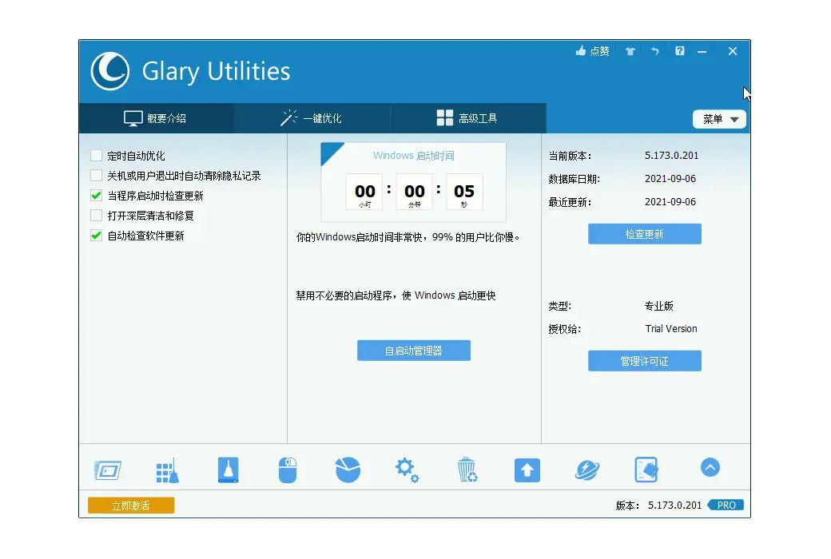831x559 pixels.
Task: Click the Trial Version license text
Action: 671,328
